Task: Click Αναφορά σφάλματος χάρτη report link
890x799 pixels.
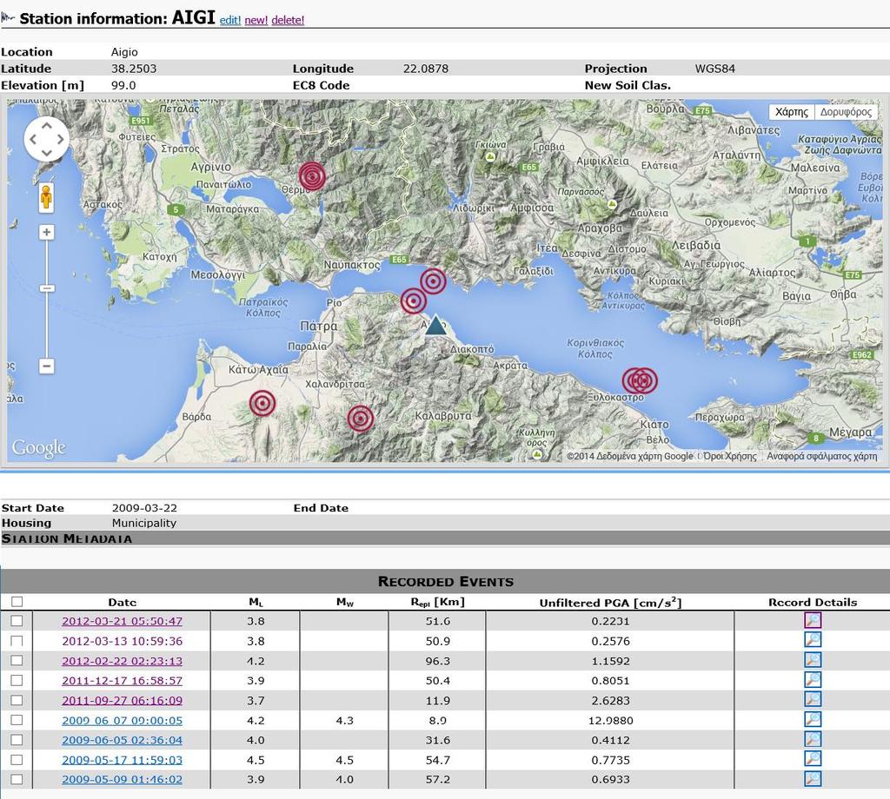Action: tap(821, 456)
